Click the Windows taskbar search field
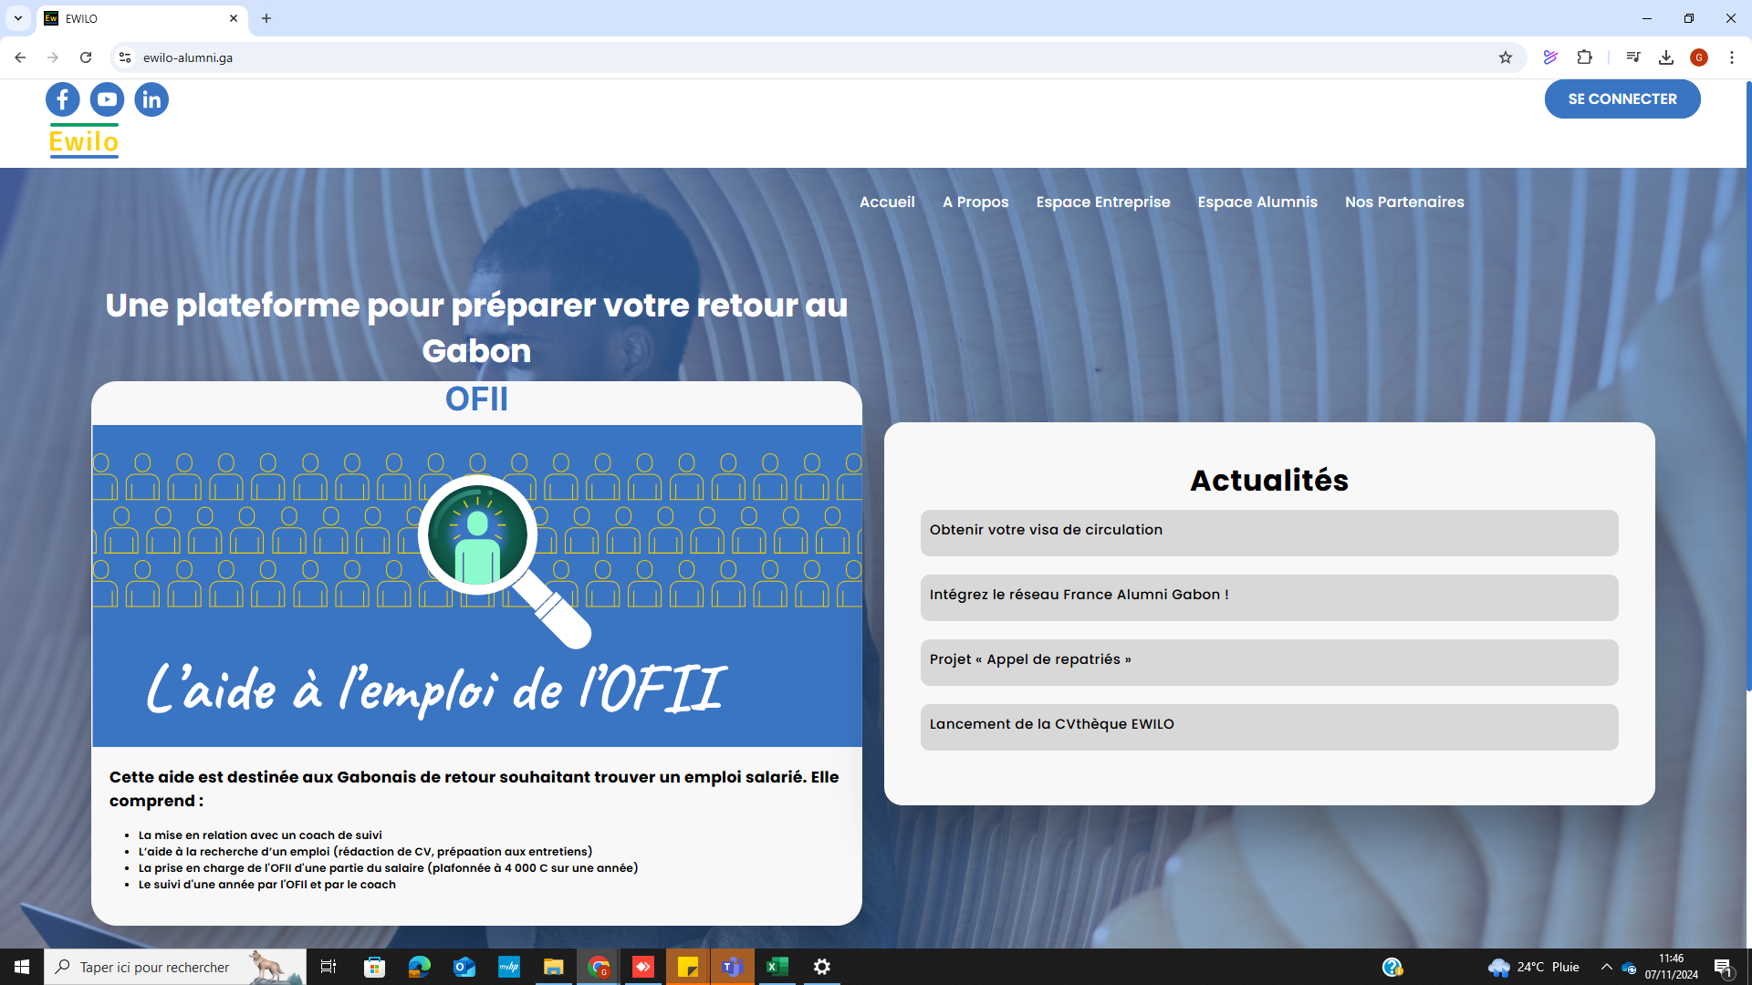The width and height of the screenshot is (1752, 985). (155, 967)
